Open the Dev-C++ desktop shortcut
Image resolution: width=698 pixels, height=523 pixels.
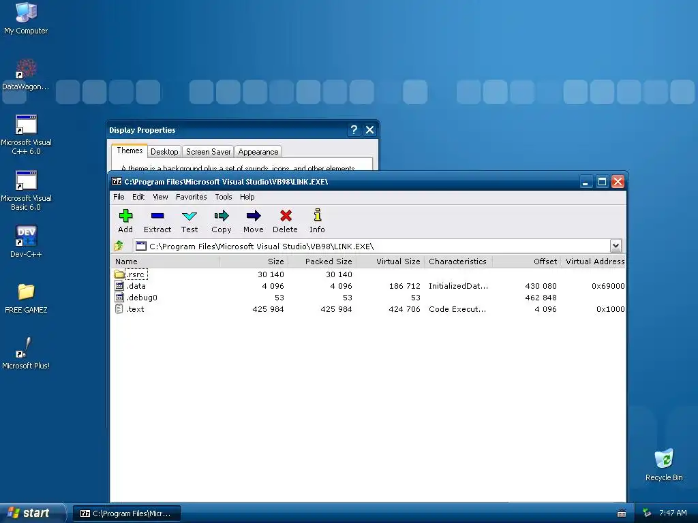tap(26, 242)
